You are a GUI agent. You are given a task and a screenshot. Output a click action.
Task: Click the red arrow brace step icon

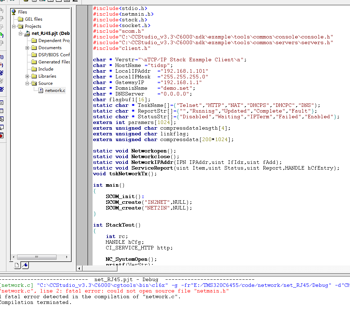(1, 65)
